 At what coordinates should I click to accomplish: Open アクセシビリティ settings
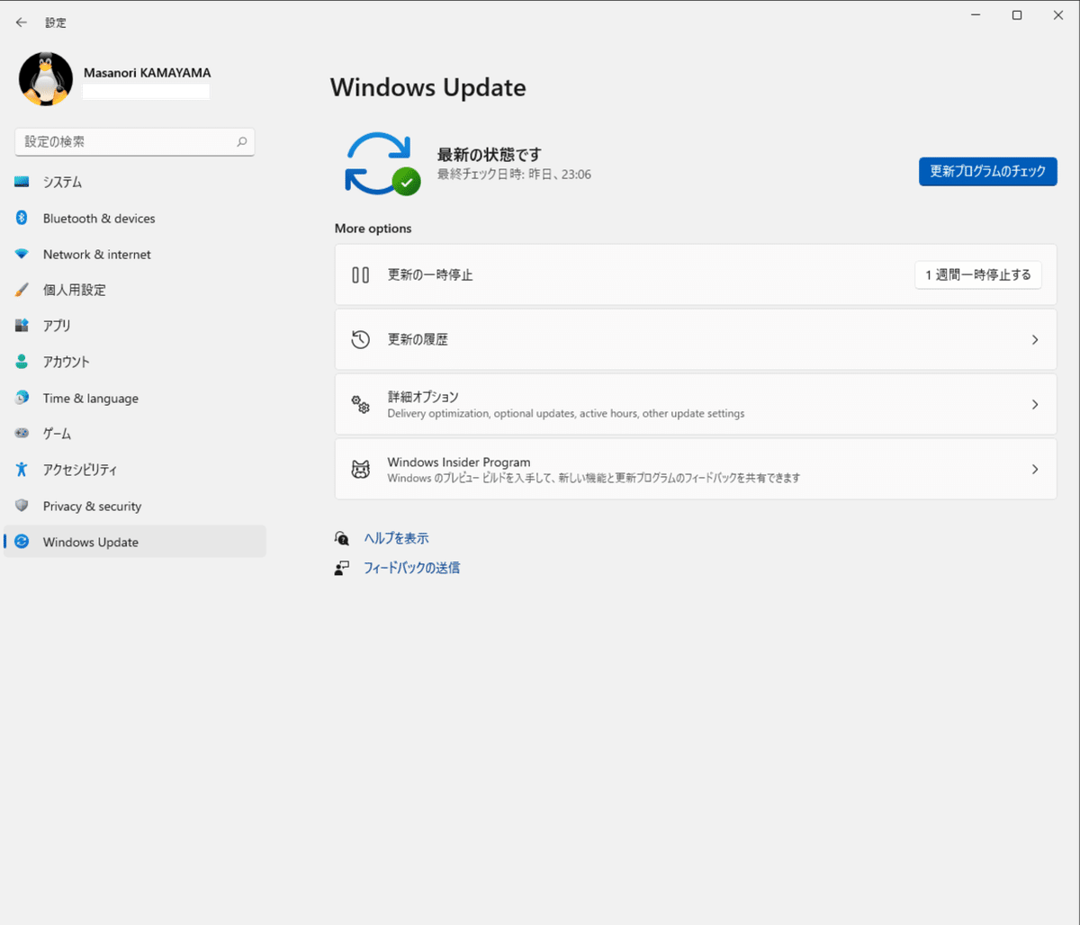(x=135, y=470)
